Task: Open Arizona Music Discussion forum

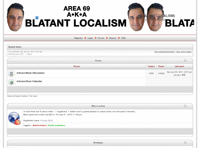Action: (31, 73)
